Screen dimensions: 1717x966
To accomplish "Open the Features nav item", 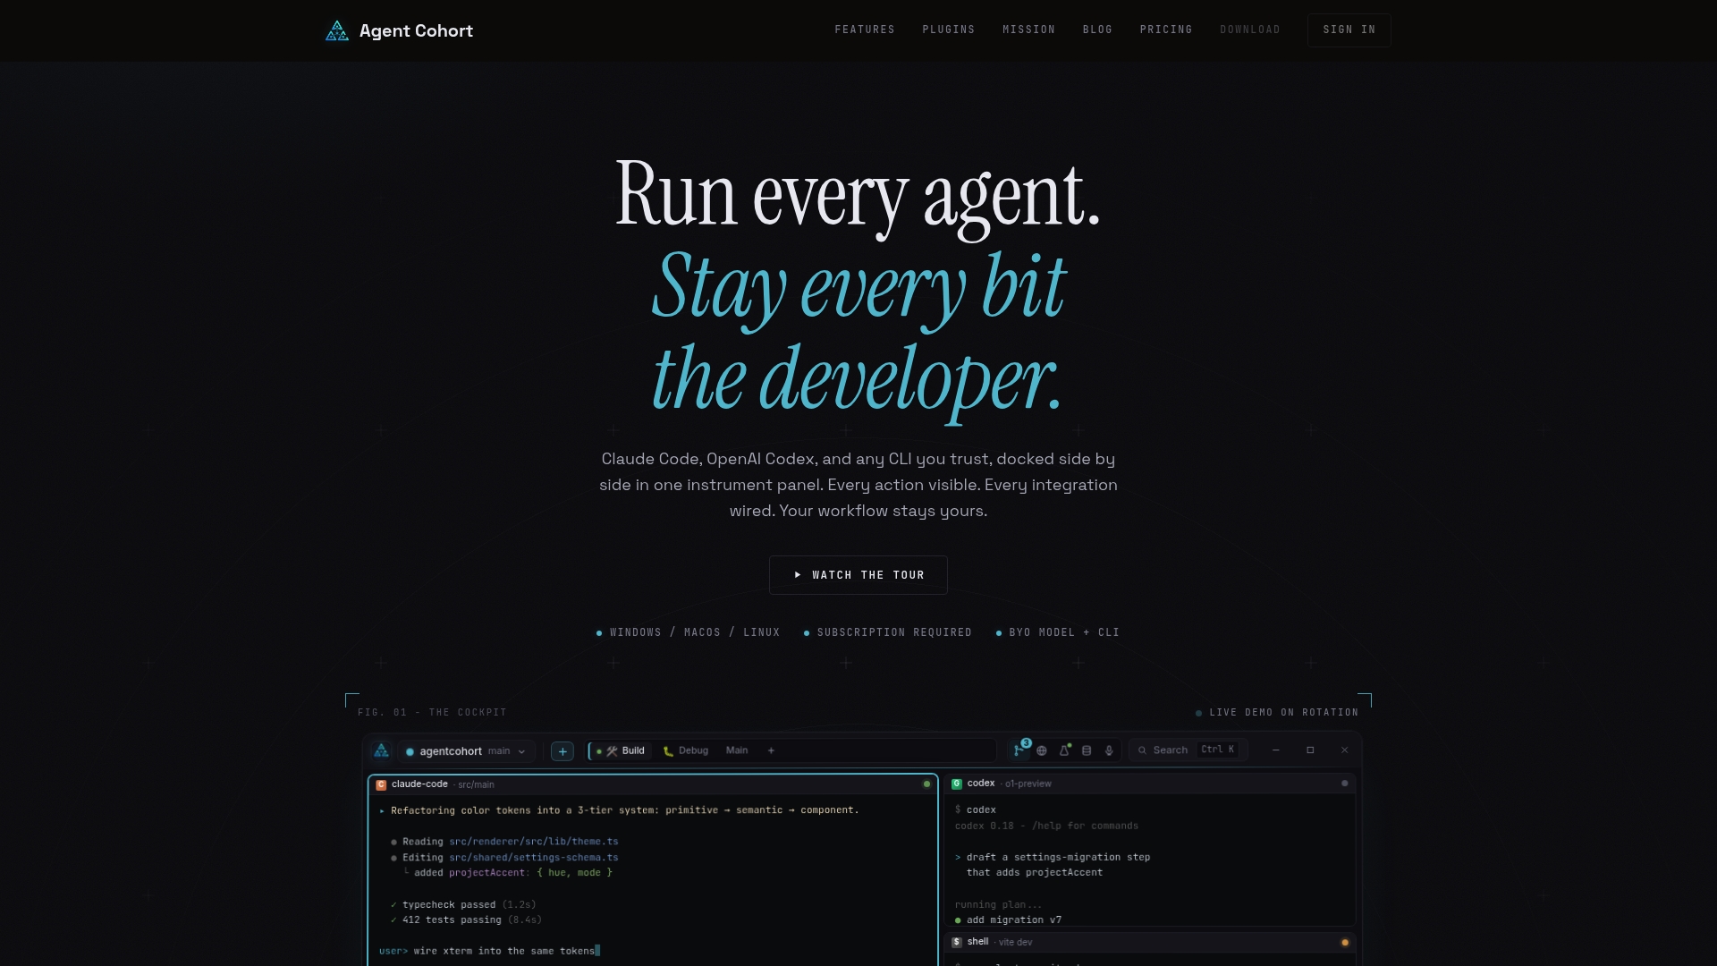I will pyautogui.click(x=865, y=30).
